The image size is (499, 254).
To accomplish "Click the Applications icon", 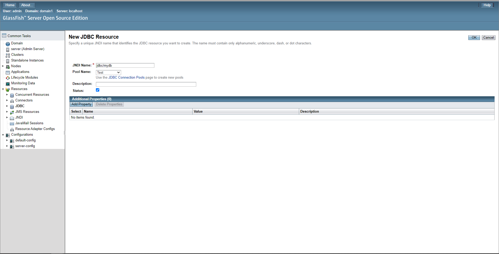I will point(8,72).
